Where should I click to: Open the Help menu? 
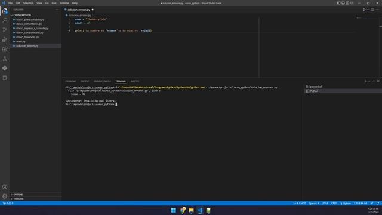click(x=75, y=3)
